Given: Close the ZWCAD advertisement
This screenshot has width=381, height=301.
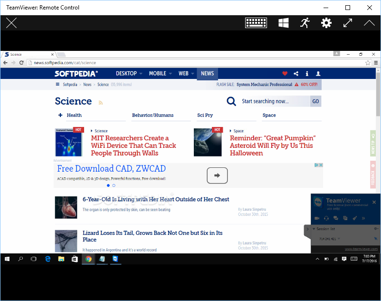Looking at the screenshot, I should point(321,165).
